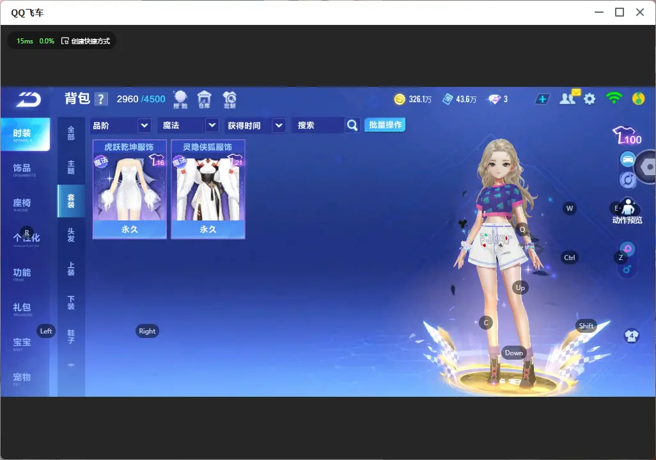Click the circular reset-rotation icon below car
This screenshot has width=656, height=460.
[x=628, y=180]
